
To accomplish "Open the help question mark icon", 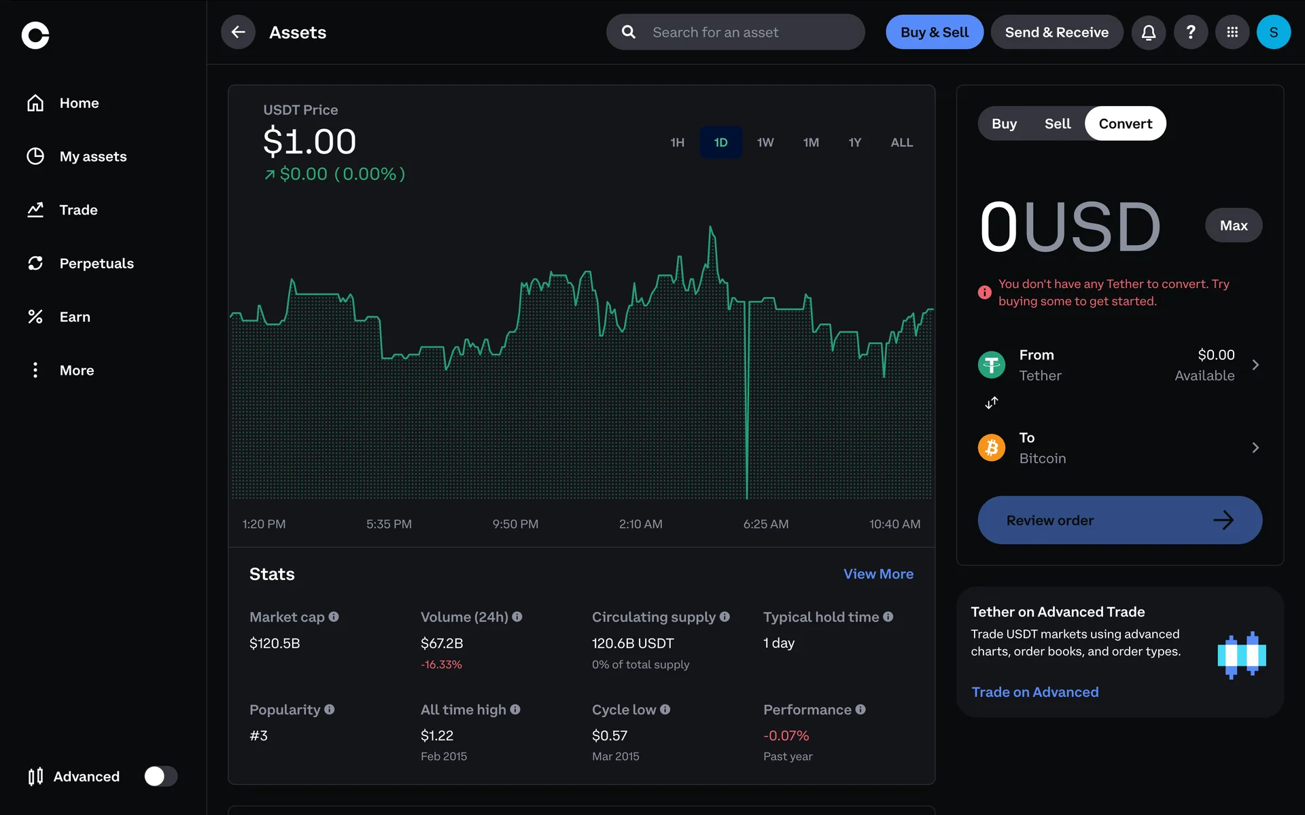I will point(1190,32).
